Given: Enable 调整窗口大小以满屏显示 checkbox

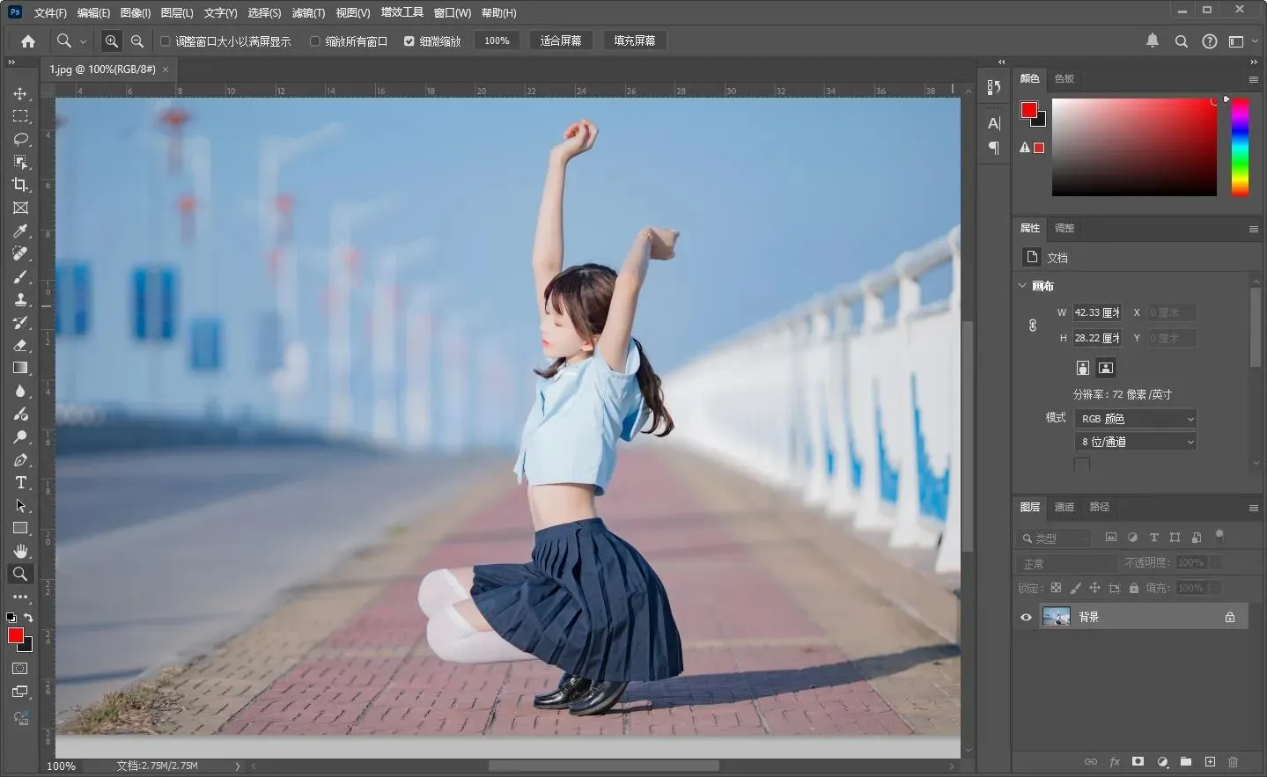Looking at the screenshot, I should click(165, 41).
